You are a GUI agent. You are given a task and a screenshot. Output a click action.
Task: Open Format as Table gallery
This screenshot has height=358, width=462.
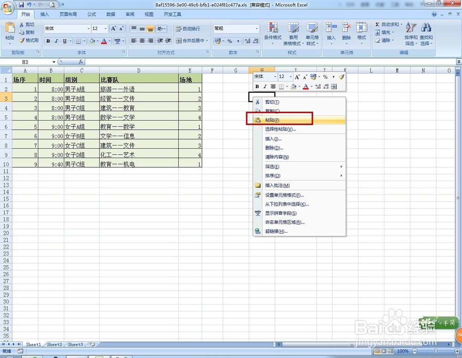point(293,34)
